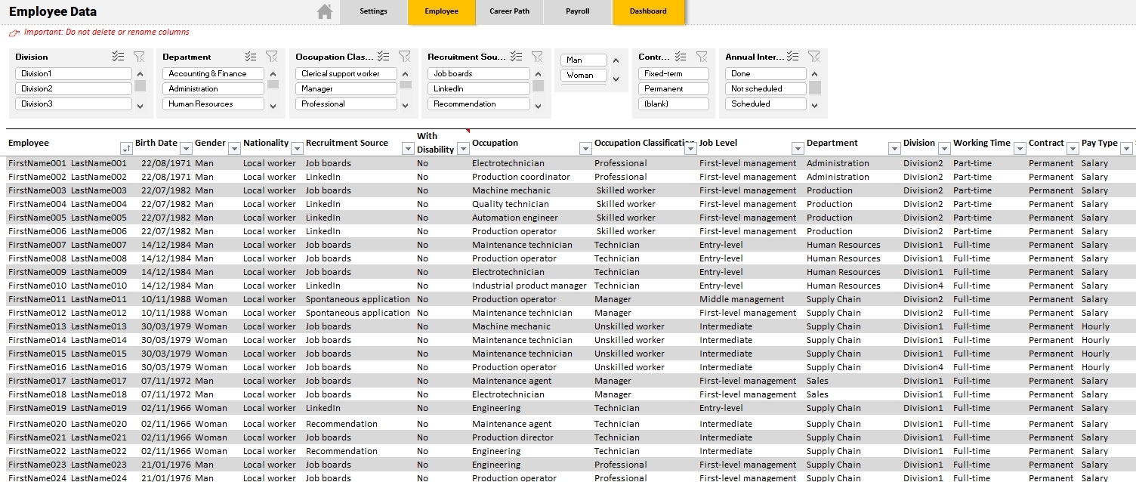This screenshot has width=1136, height=482.
Task: Click the Recruitment Source slicer scrollbar thumb
Action: 538,85
